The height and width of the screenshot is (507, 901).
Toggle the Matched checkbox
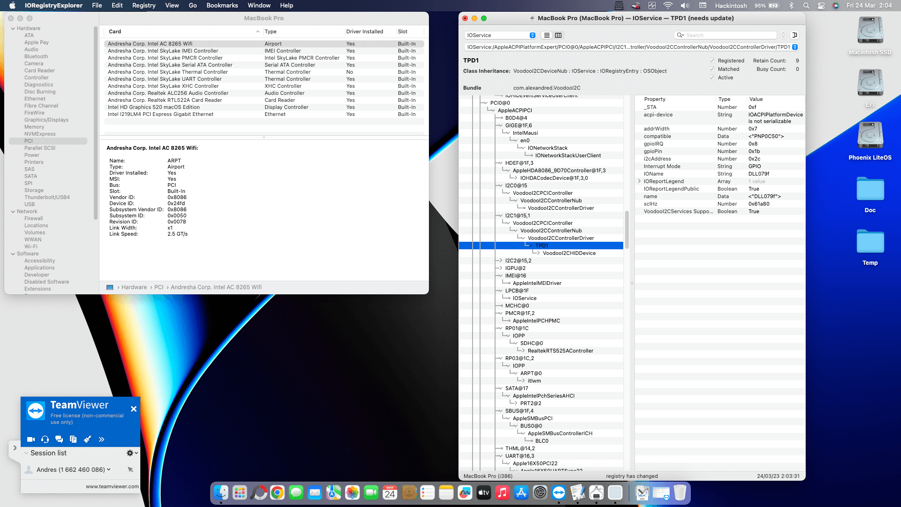point(712,69)
